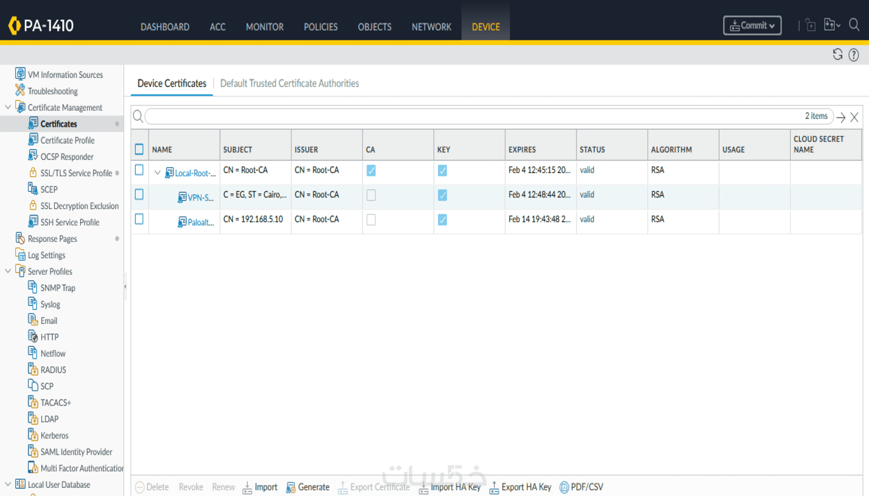Open the global search magnifier icon
869x496 pixels.
click(x=854, y=25)
